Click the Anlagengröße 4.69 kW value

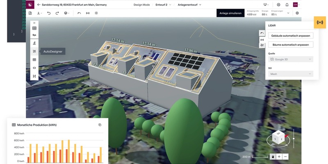pos(251,14)
